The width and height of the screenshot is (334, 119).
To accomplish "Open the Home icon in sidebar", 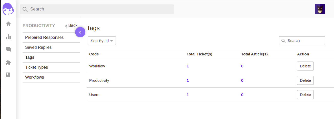I will coord(8,24).
